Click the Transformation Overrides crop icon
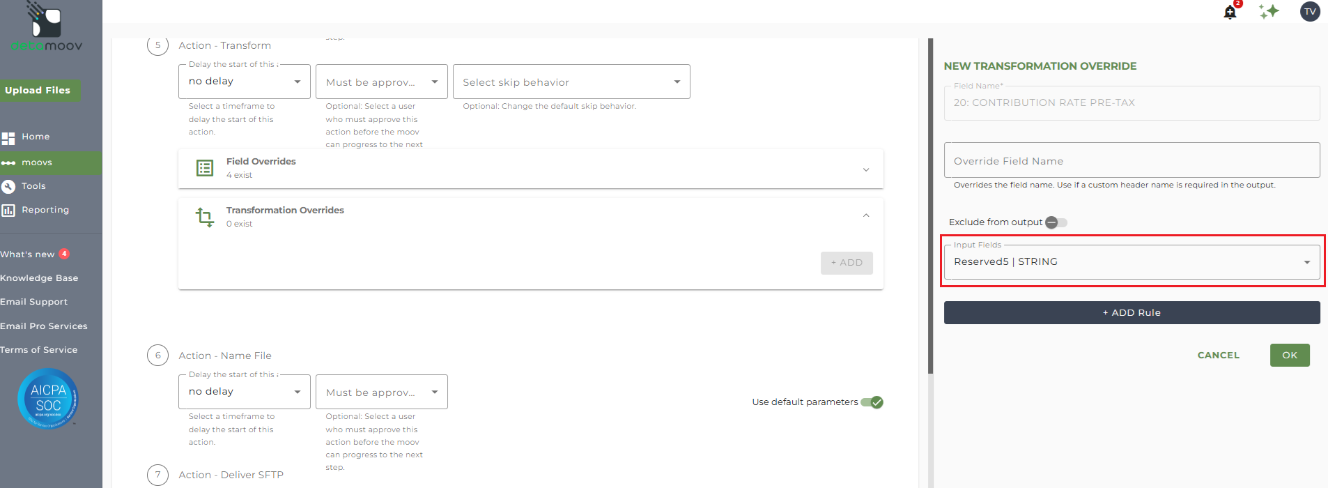The image size is (1328, 488). [x=205, y=217]
